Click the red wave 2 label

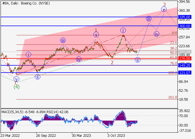[x=112, y=63]
